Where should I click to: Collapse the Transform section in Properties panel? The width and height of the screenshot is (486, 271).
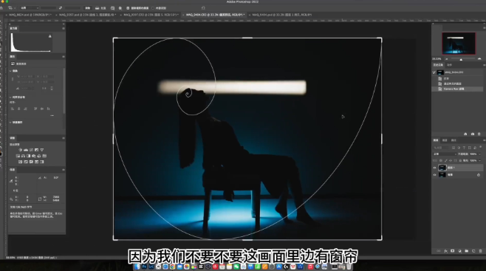(x=10, y=71)
